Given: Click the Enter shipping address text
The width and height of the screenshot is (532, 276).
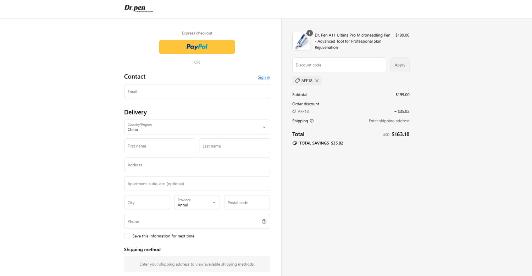Looking at the screenshot, I should pos(389,121).
